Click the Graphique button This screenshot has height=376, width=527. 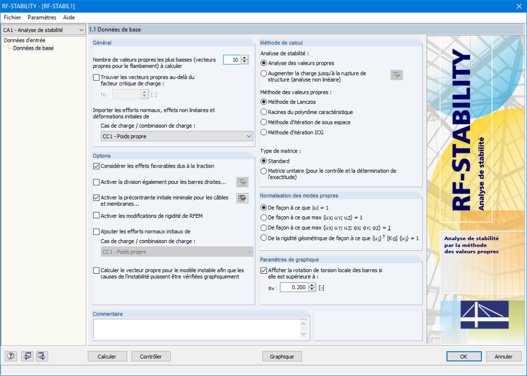click(282, 357)
